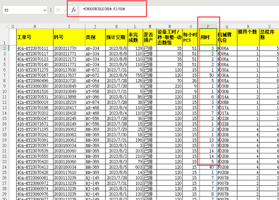
Task: Click unfinished count cell 755
Action: (135, 75)
